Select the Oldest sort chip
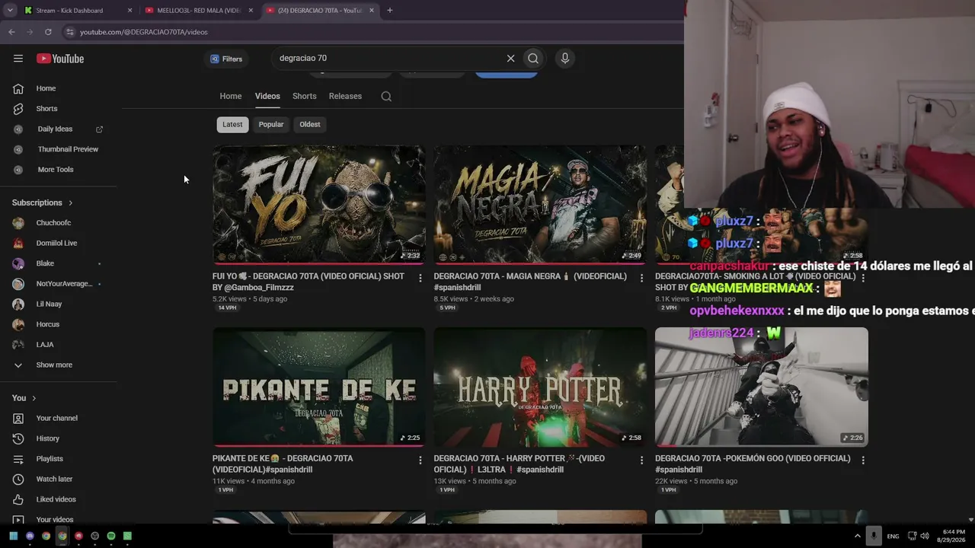This screenshot has height=548, width=975. [310, 125]
